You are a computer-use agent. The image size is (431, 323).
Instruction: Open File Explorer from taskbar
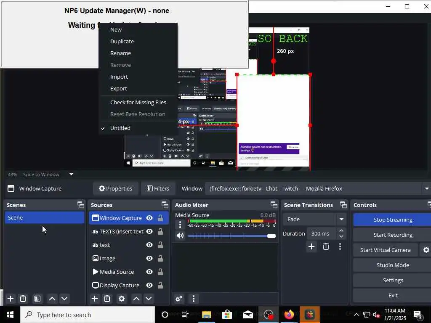(206, 315)
